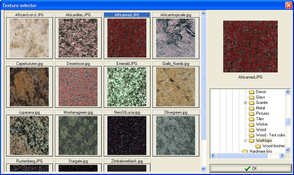Select the Africantropicale.jpg texture thumbnail
The image size is (294, 175).
[176, 38]
